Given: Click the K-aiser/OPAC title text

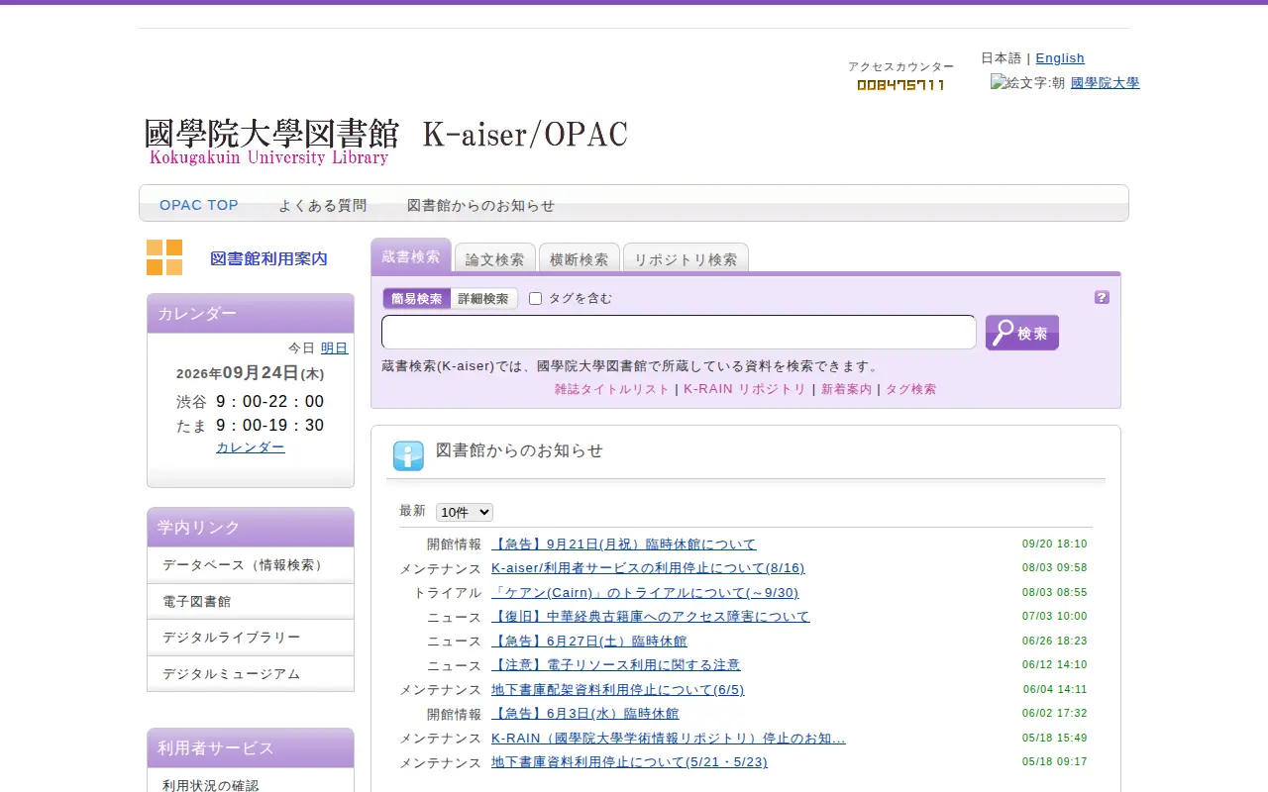Looking at the screenshot, I should 526,135.
